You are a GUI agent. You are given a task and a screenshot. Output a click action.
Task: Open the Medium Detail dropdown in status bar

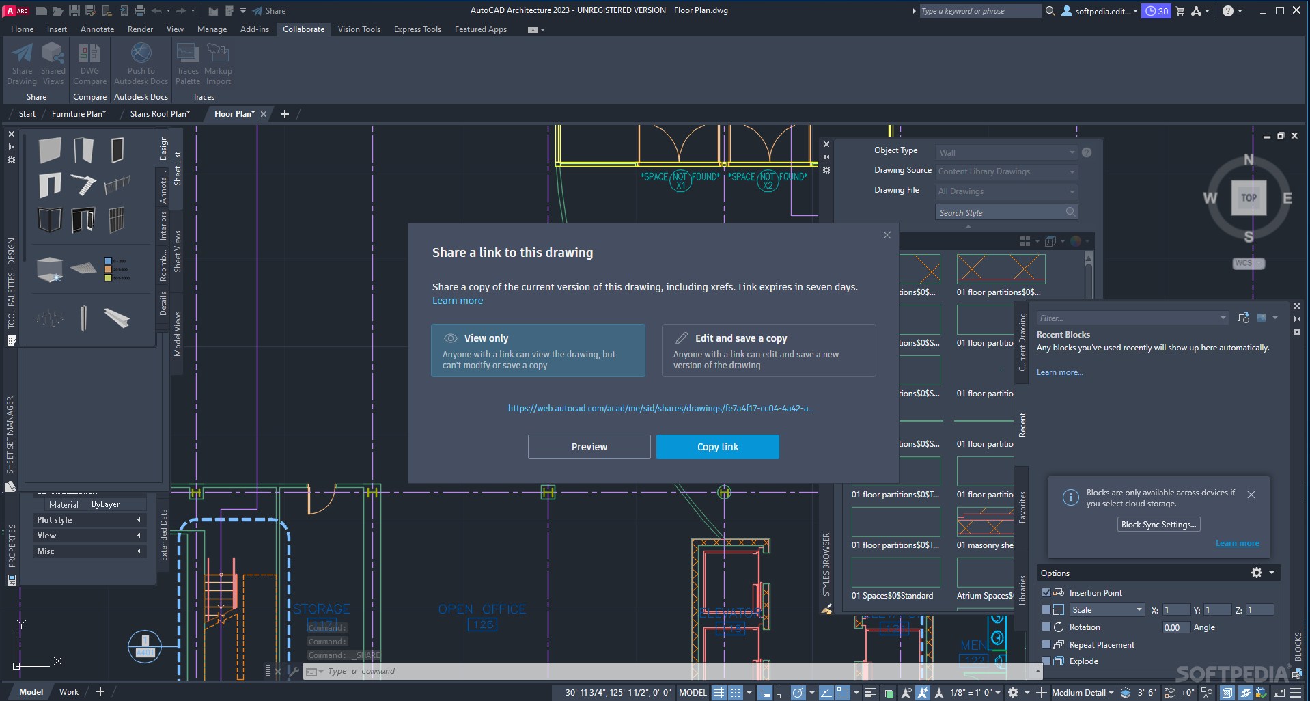1083,692
